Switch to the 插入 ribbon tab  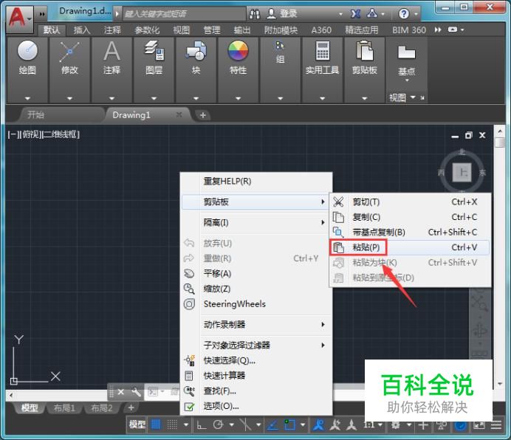point(82,30)
